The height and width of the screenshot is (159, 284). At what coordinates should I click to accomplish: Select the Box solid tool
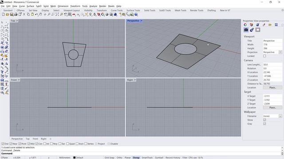pyautogui.click(x=2, y=47)
